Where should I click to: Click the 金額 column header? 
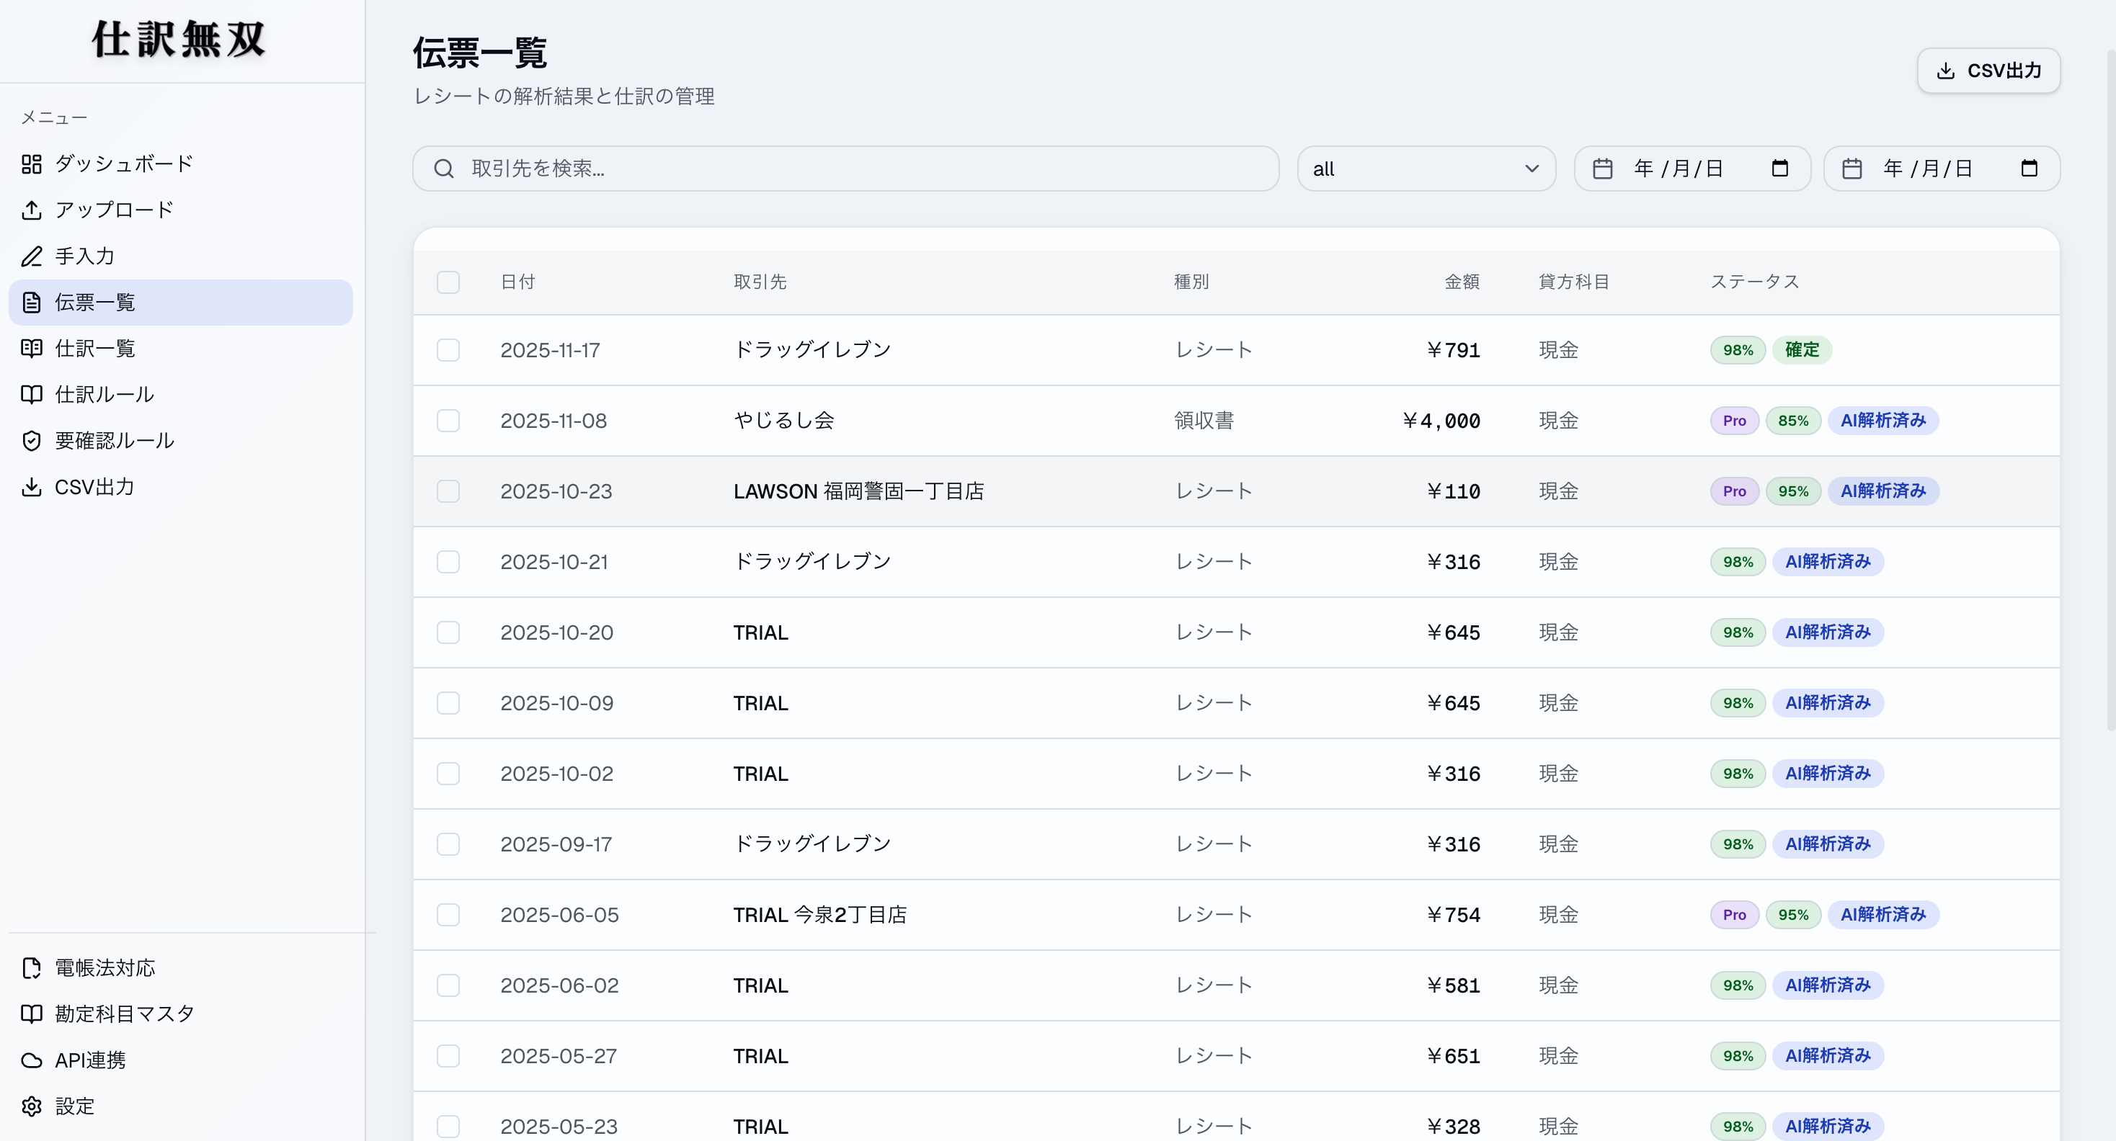coord(1462,282)
